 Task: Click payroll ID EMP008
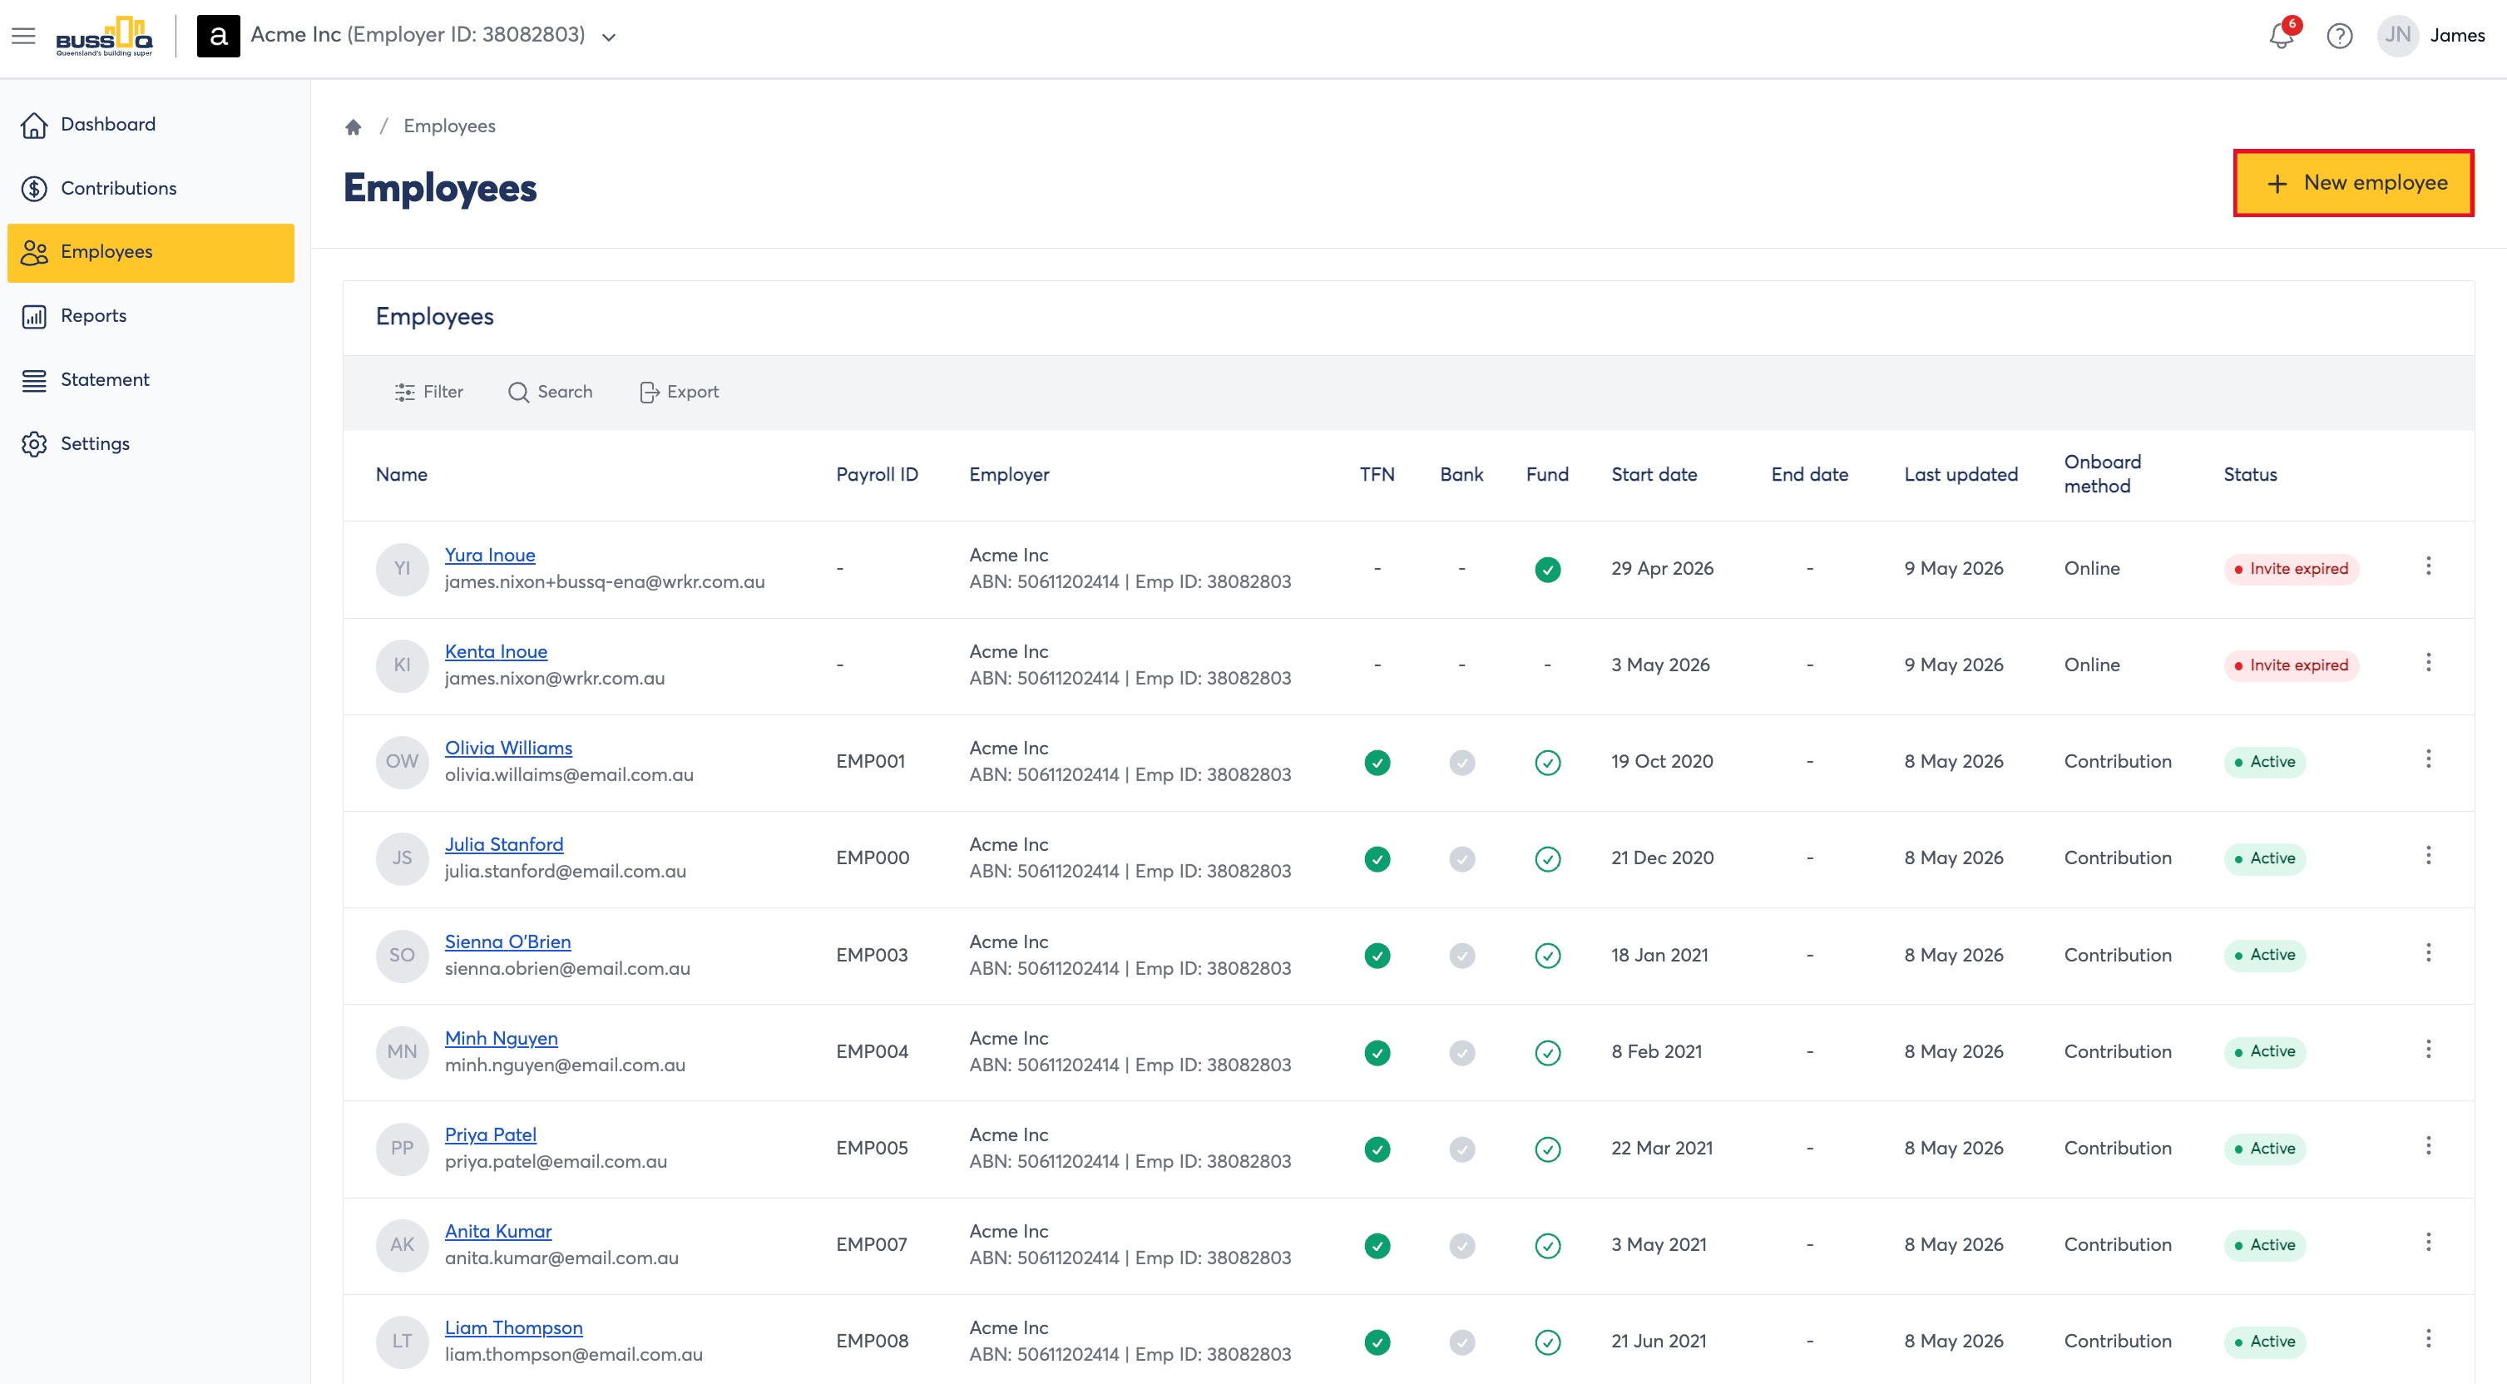pos(871,1342)
